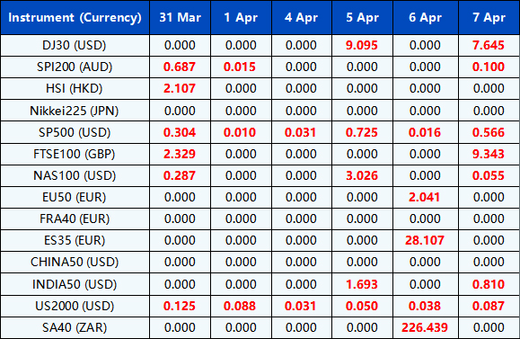Click the SA40 (ZAR) instrument cell

click(x=75, y=327)
